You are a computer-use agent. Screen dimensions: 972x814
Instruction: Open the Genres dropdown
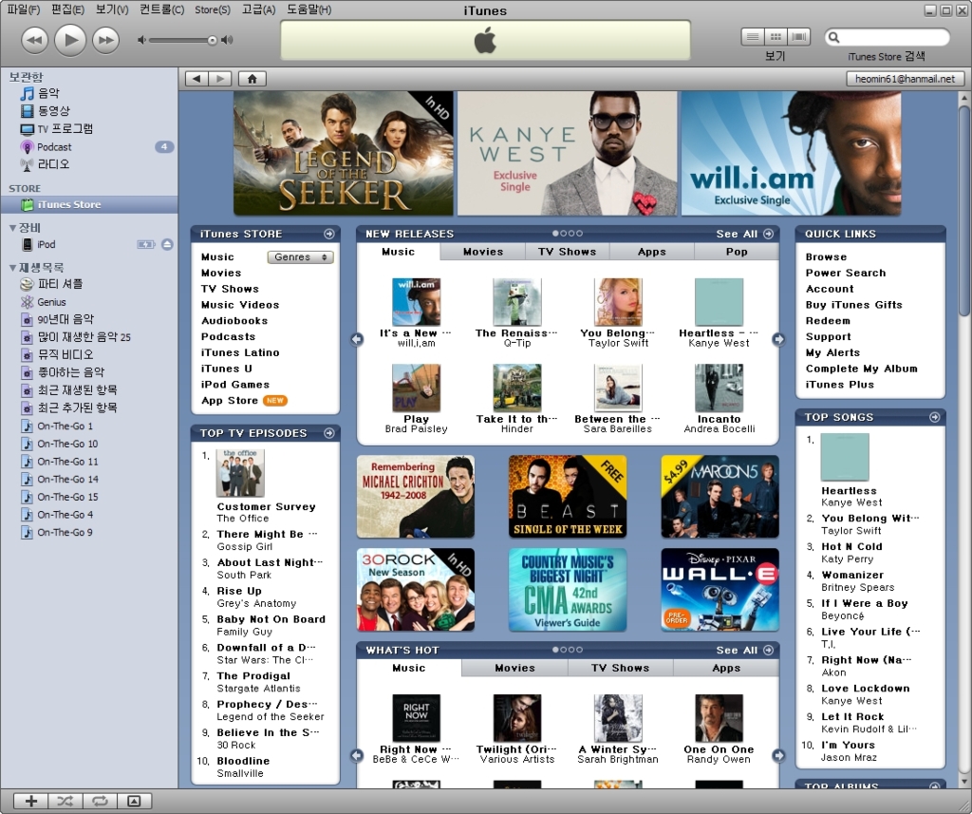pyautogui.click(x=300, y=256)
